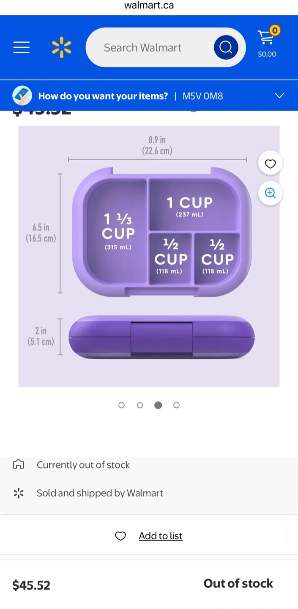Image resolution: width=298 pixels, height=609 pixels.
Task: Select the fourth image carousel dot
Action: click(177, 405)
